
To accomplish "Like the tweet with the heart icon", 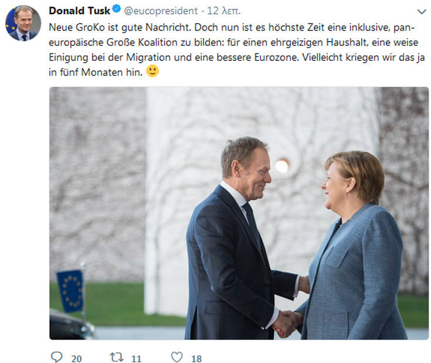I will [x=177, y=357].
